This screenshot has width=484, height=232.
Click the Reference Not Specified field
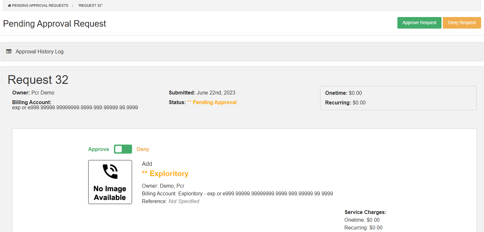184,201
